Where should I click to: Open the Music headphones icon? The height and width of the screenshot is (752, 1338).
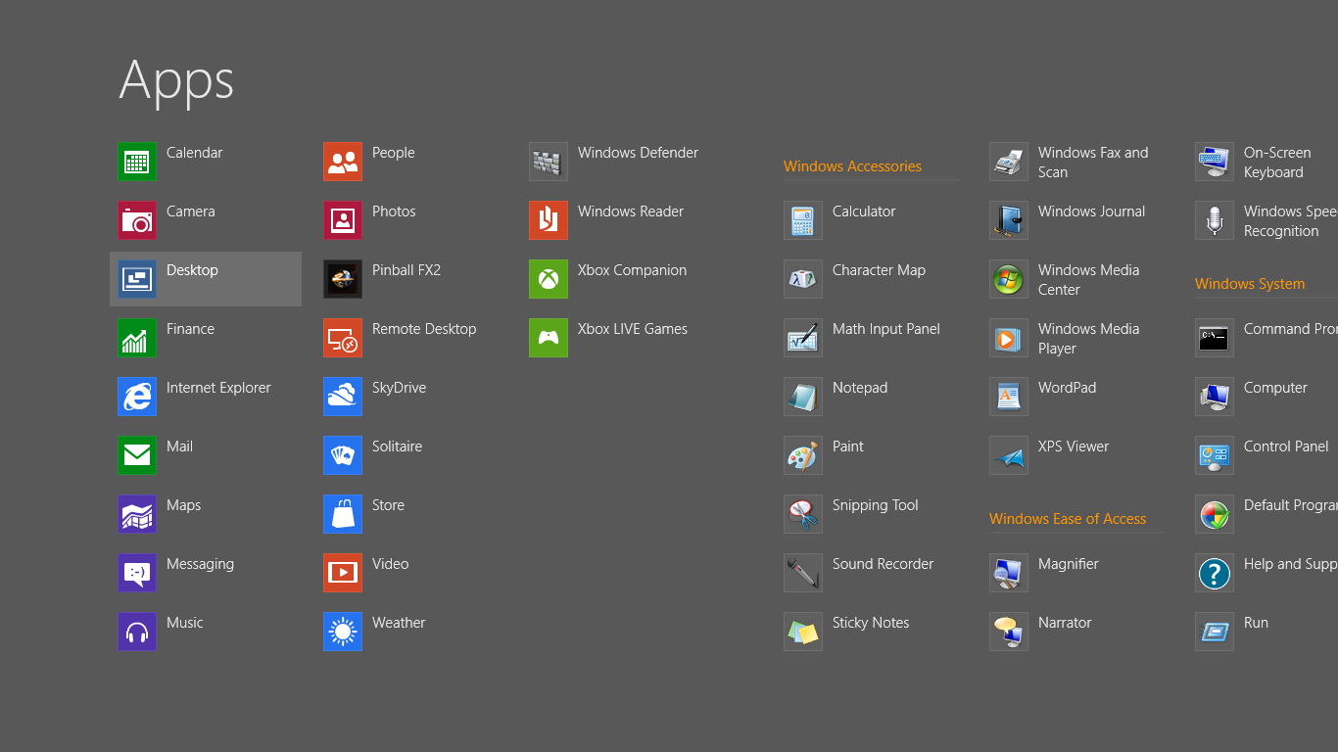(x=137, y=632)
